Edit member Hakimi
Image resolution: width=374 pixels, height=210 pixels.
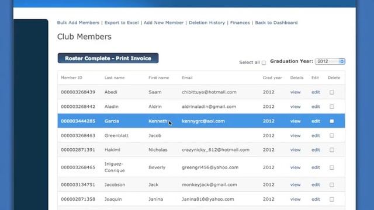pyautogui.click(x=316, y=150)
